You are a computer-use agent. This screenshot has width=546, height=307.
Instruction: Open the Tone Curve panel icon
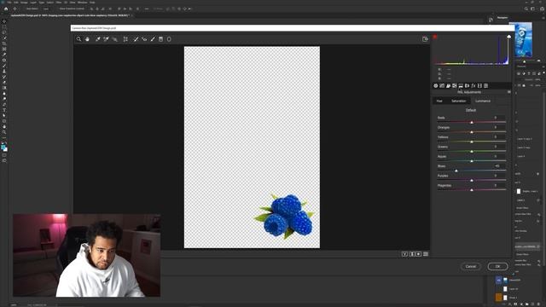click(x=442, y=85)
